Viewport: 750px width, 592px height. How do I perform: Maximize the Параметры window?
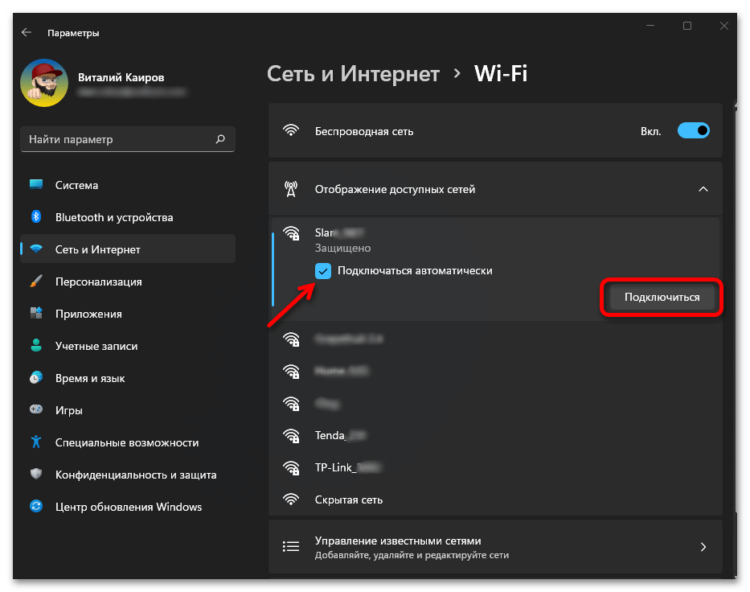point(687,26)
